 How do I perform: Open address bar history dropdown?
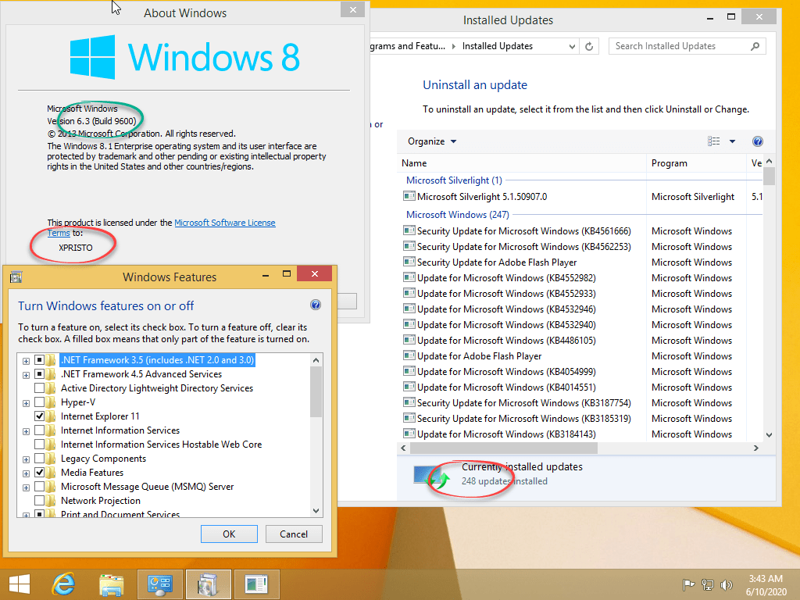click(572, 46)
